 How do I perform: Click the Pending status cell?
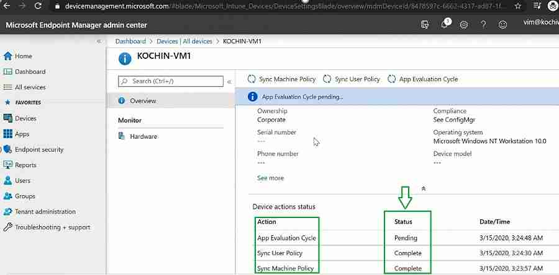click(406, 238)
